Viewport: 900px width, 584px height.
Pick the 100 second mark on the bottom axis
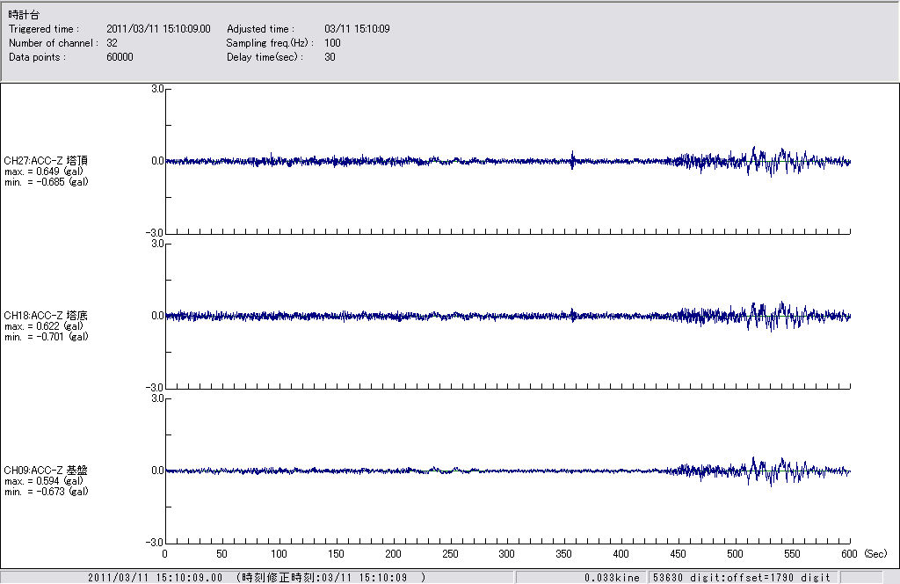(279, 554)
